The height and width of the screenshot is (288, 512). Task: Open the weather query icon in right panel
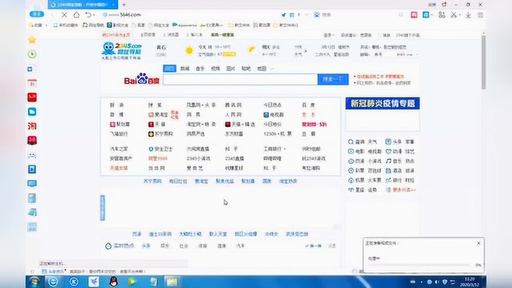(351, 142)
